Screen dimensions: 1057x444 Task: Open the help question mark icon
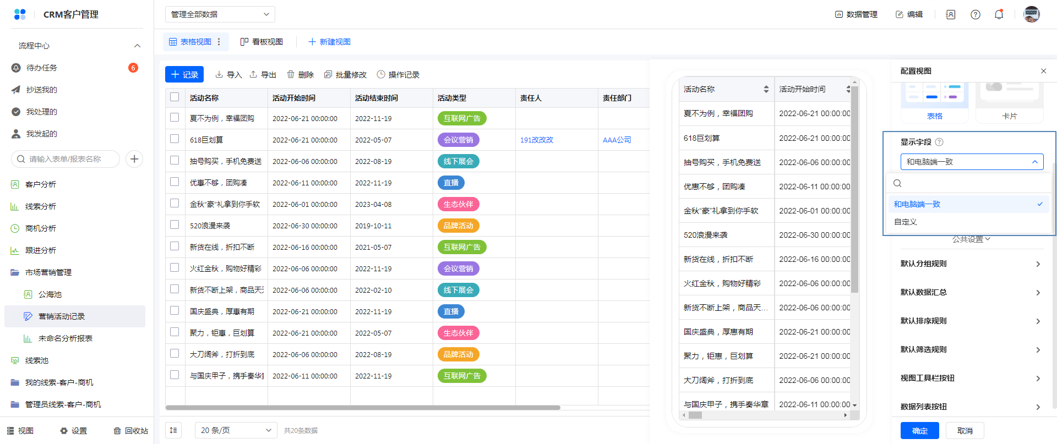[975, 15]
